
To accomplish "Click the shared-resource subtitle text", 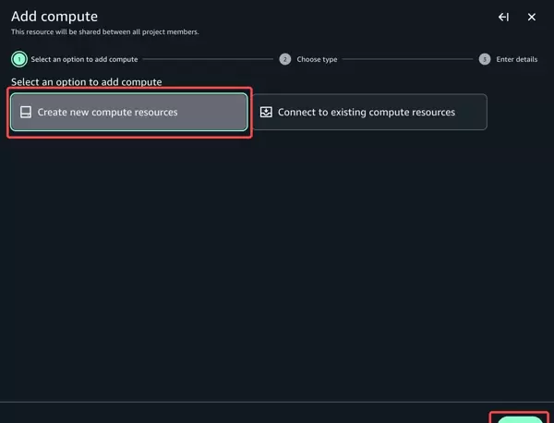I will point(104,32).
